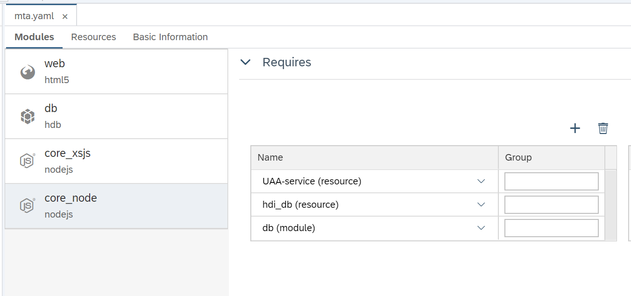The height and width of the screenshot is (296, 631).
Task: Click the core_xsjs nodejs icon
Action: [x=28, y=161]
